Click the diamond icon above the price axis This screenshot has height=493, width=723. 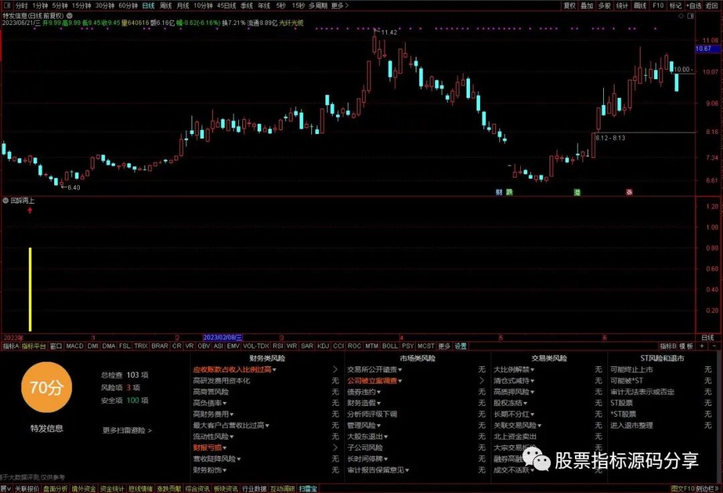tap(681, 15)
